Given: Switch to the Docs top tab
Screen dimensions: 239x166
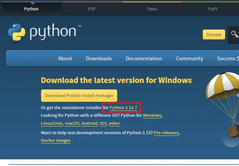Looking at the screenshot, I should (x=152, y=9).
